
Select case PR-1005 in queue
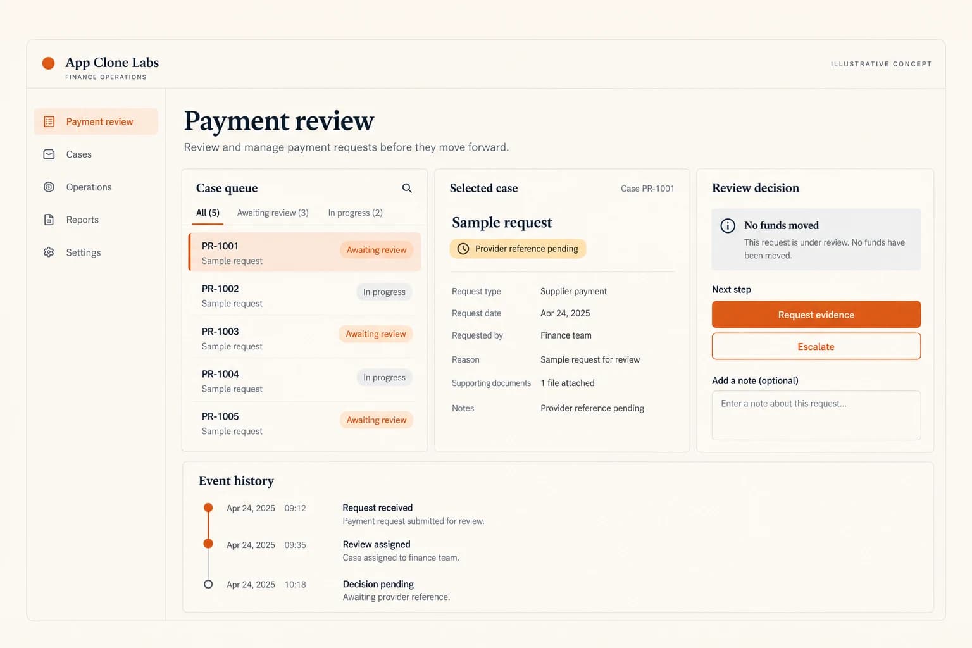pyautogui.click(x=304, y=423)
